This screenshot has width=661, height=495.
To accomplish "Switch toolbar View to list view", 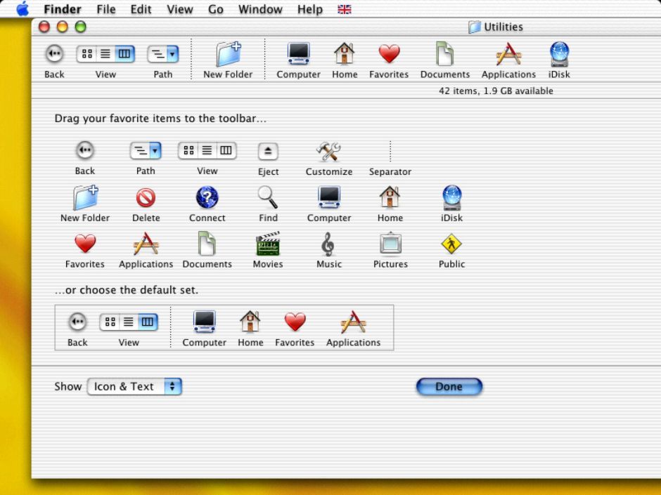I will tap(105, 54).
